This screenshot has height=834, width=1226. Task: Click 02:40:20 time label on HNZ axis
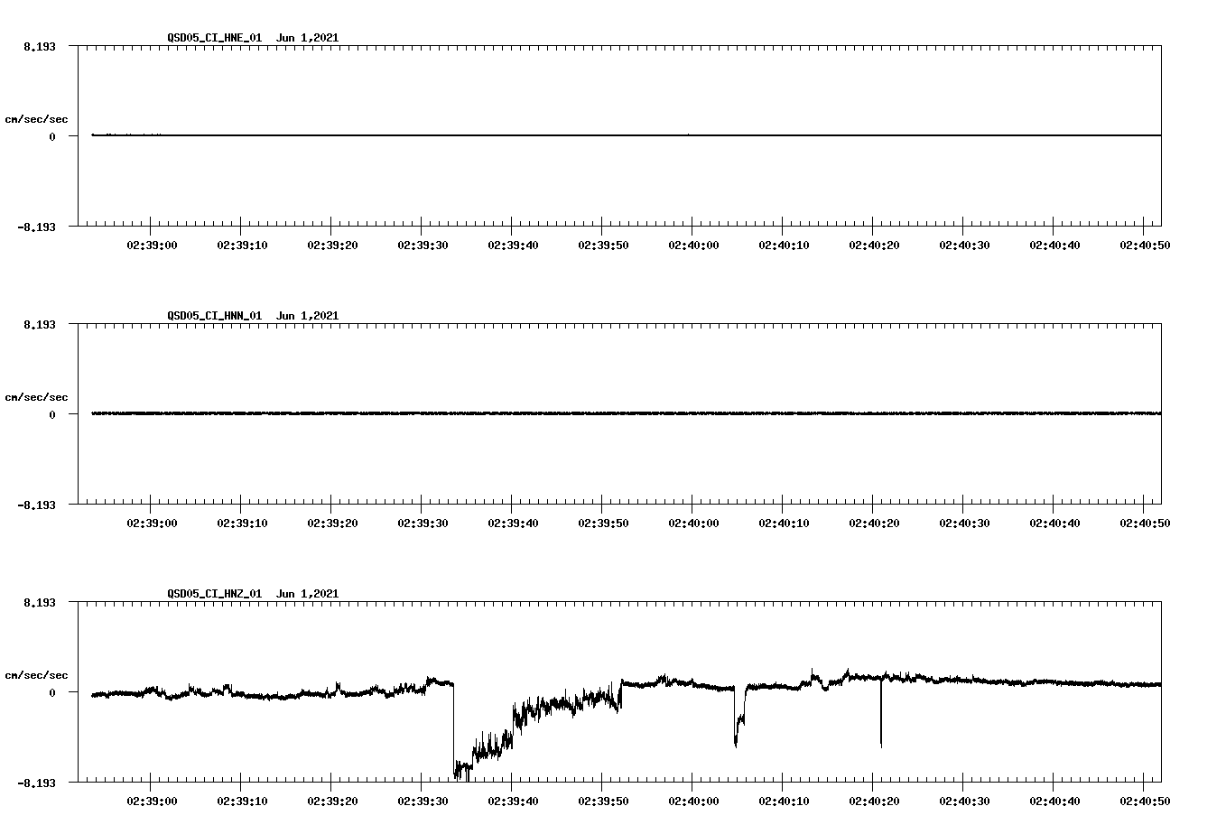874,801
